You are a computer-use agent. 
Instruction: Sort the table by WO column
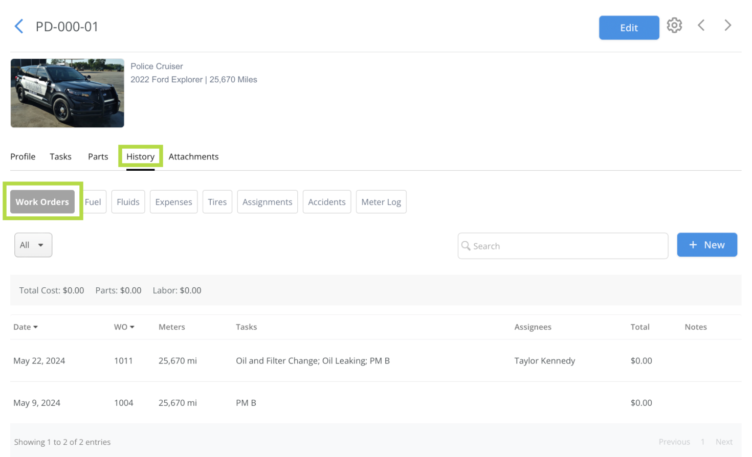click(x=124, y=327)
